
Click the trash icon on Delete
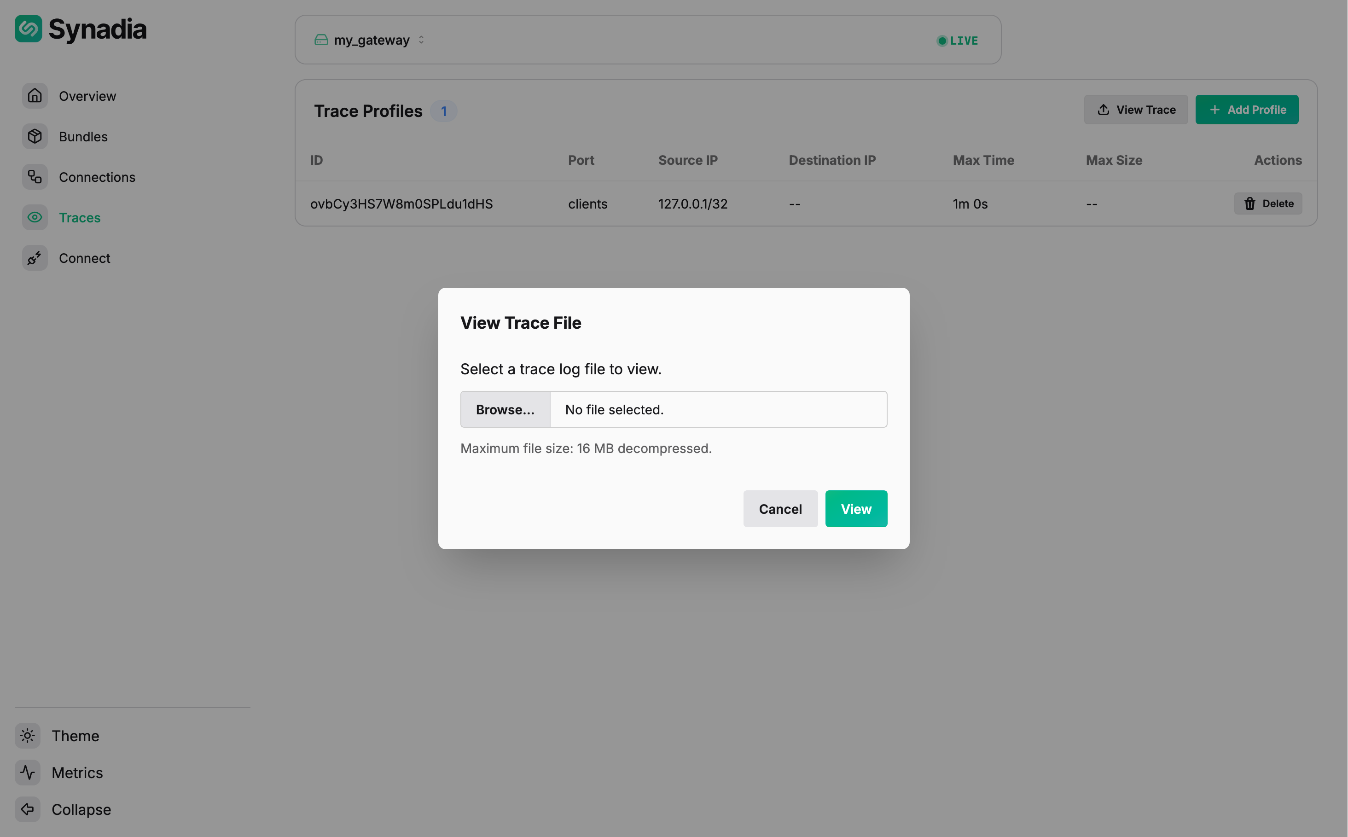(x=1249, y=203)
